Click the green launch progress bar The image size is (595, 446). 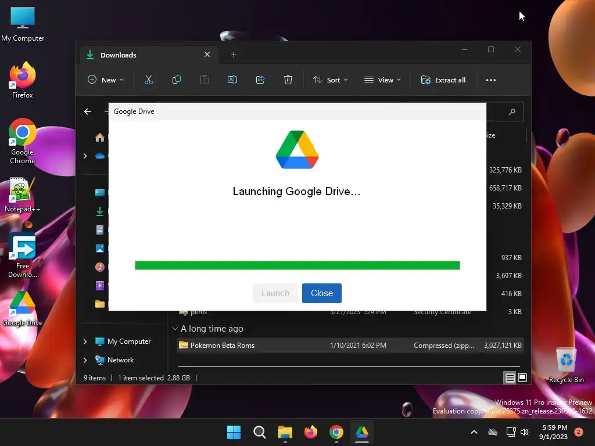[x=297, y=265]
